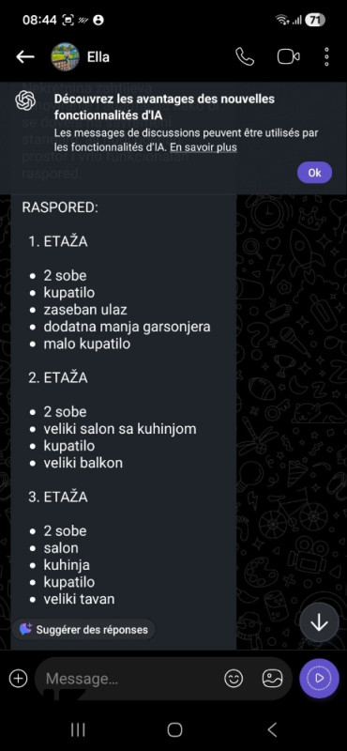Tap the RASPORED message bubble

coord(124,421)
